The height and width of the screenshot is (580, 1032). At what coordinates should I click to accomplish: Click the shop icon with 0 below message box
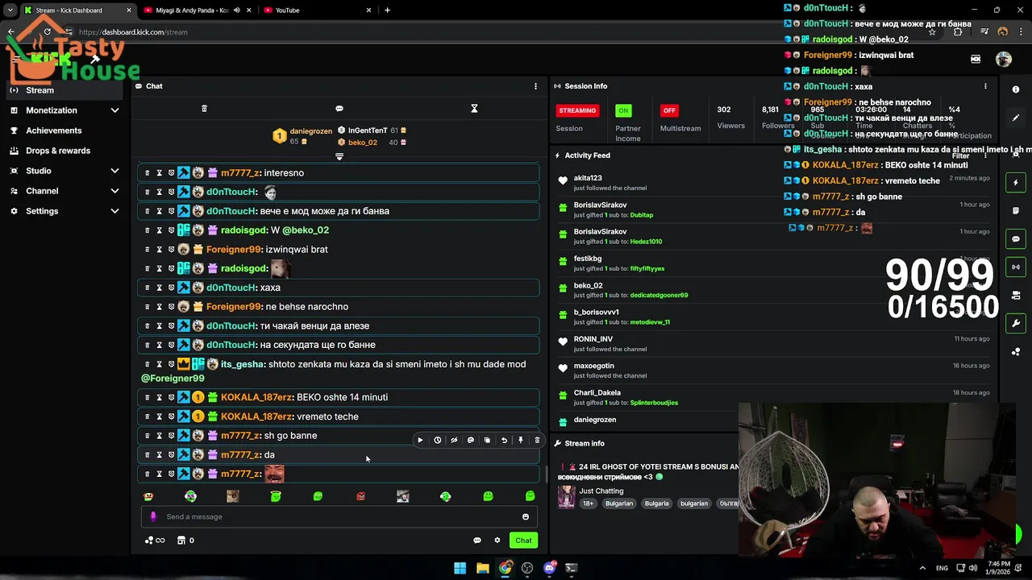point(185,541)
